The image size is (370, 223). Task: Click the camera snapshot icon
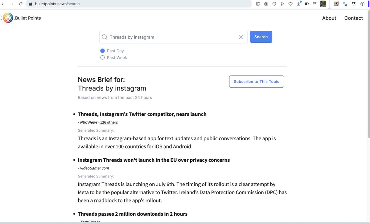(x=266, y=4)
